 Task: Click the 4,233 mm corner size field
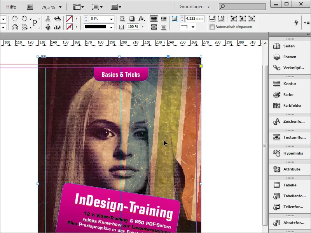tap(195, 19)
